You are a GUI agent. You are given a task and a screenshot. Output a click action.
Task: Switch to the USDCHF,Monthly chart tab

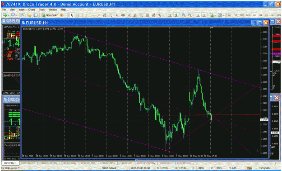[146, 163]
